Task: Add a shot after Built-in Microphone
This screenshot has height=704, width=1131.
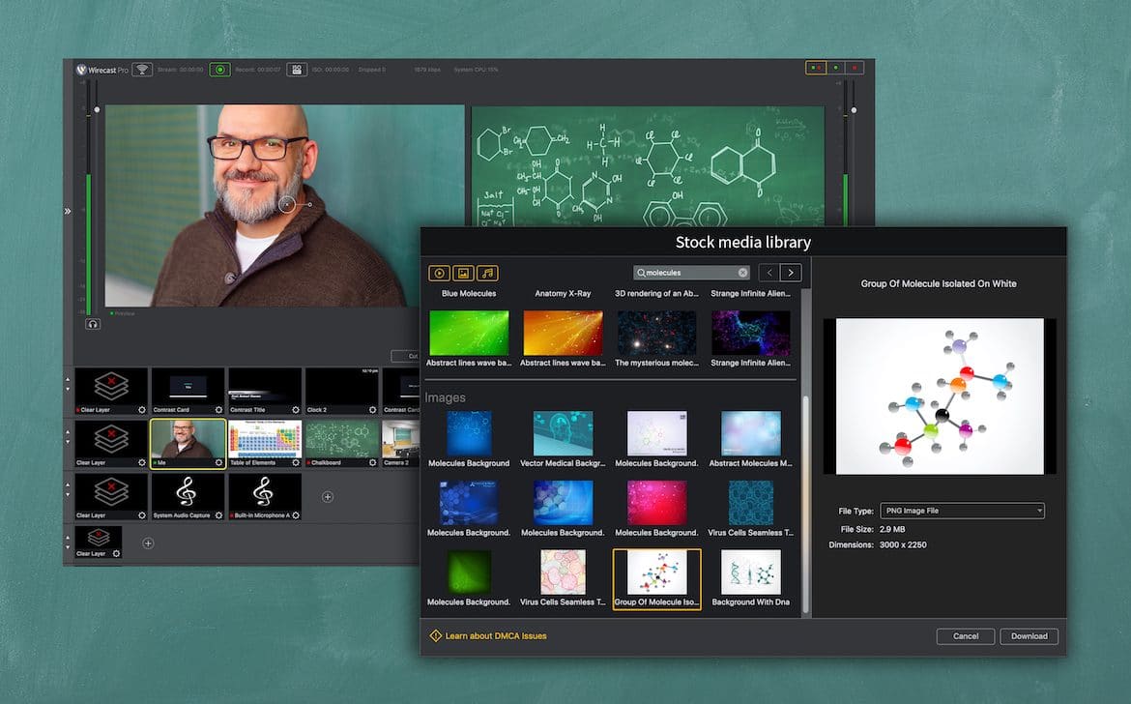Action: 328,497
